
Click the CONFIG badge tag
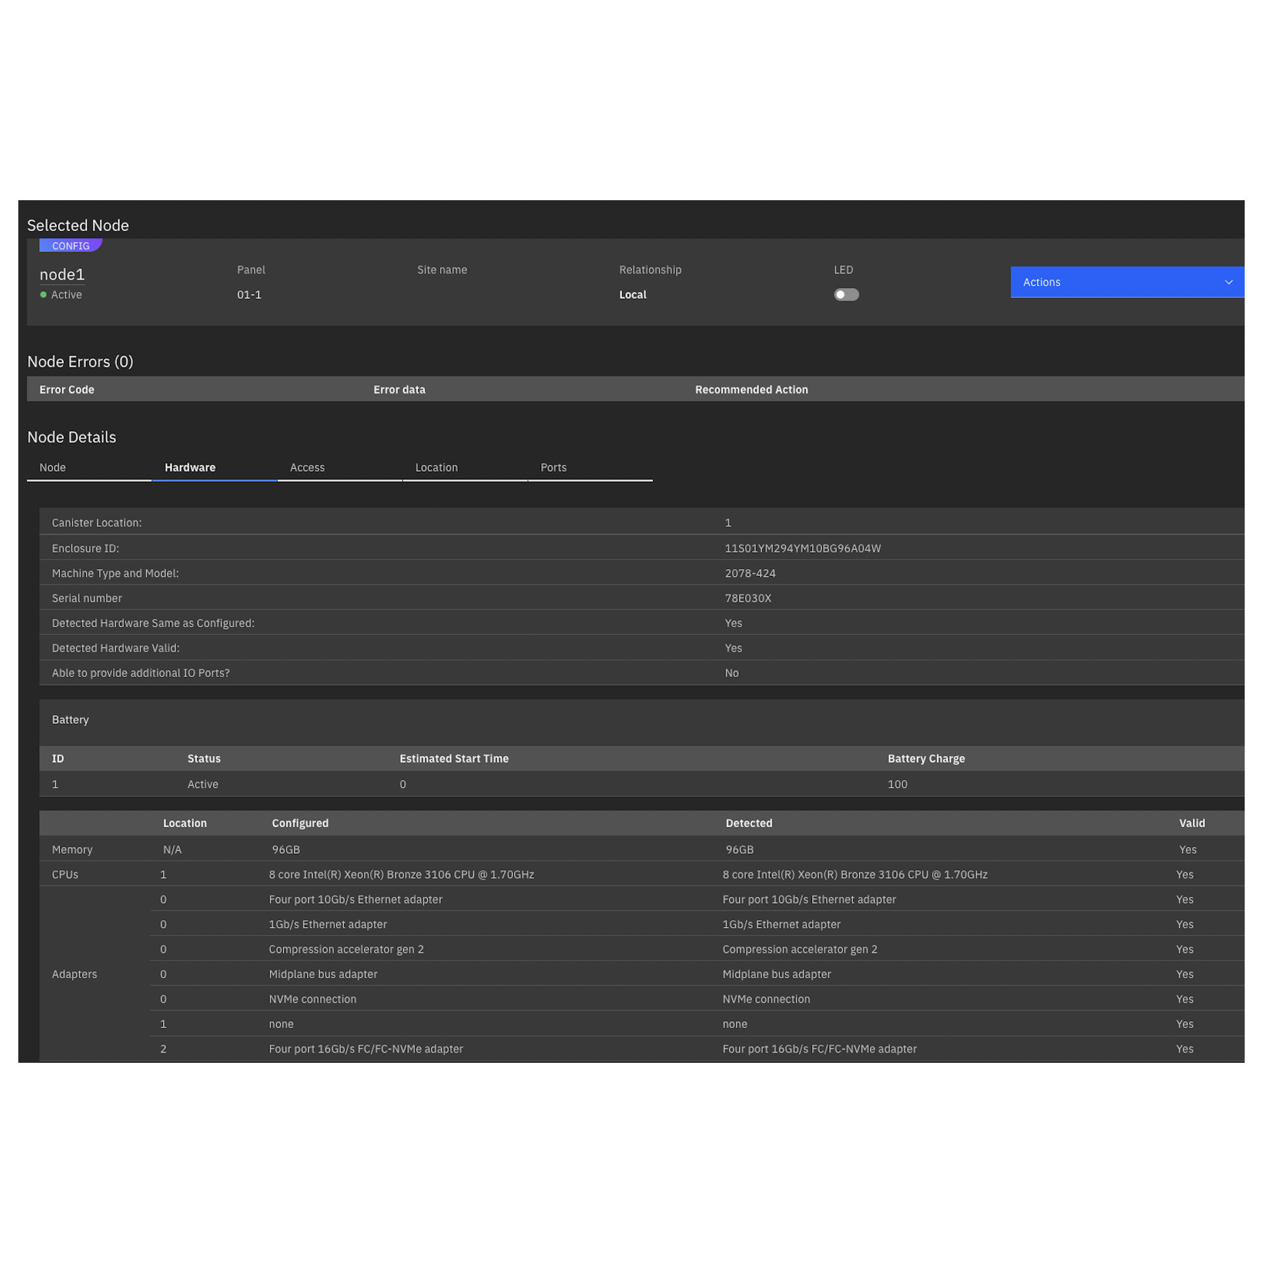(x=71, y=246)
